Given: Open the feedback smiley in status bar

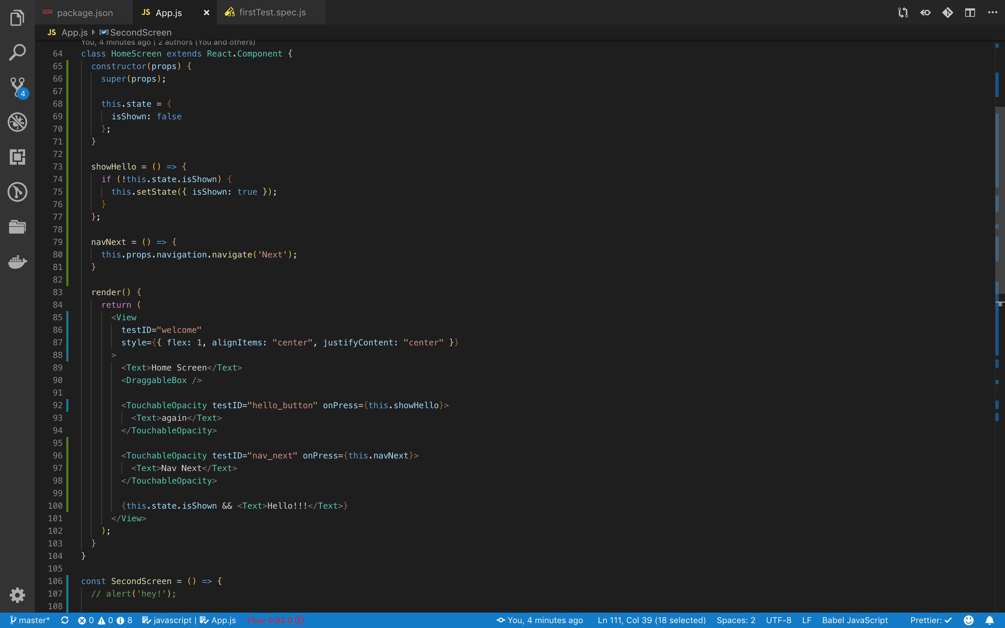Looking at the screenshot, I should (x=968, y=620).
